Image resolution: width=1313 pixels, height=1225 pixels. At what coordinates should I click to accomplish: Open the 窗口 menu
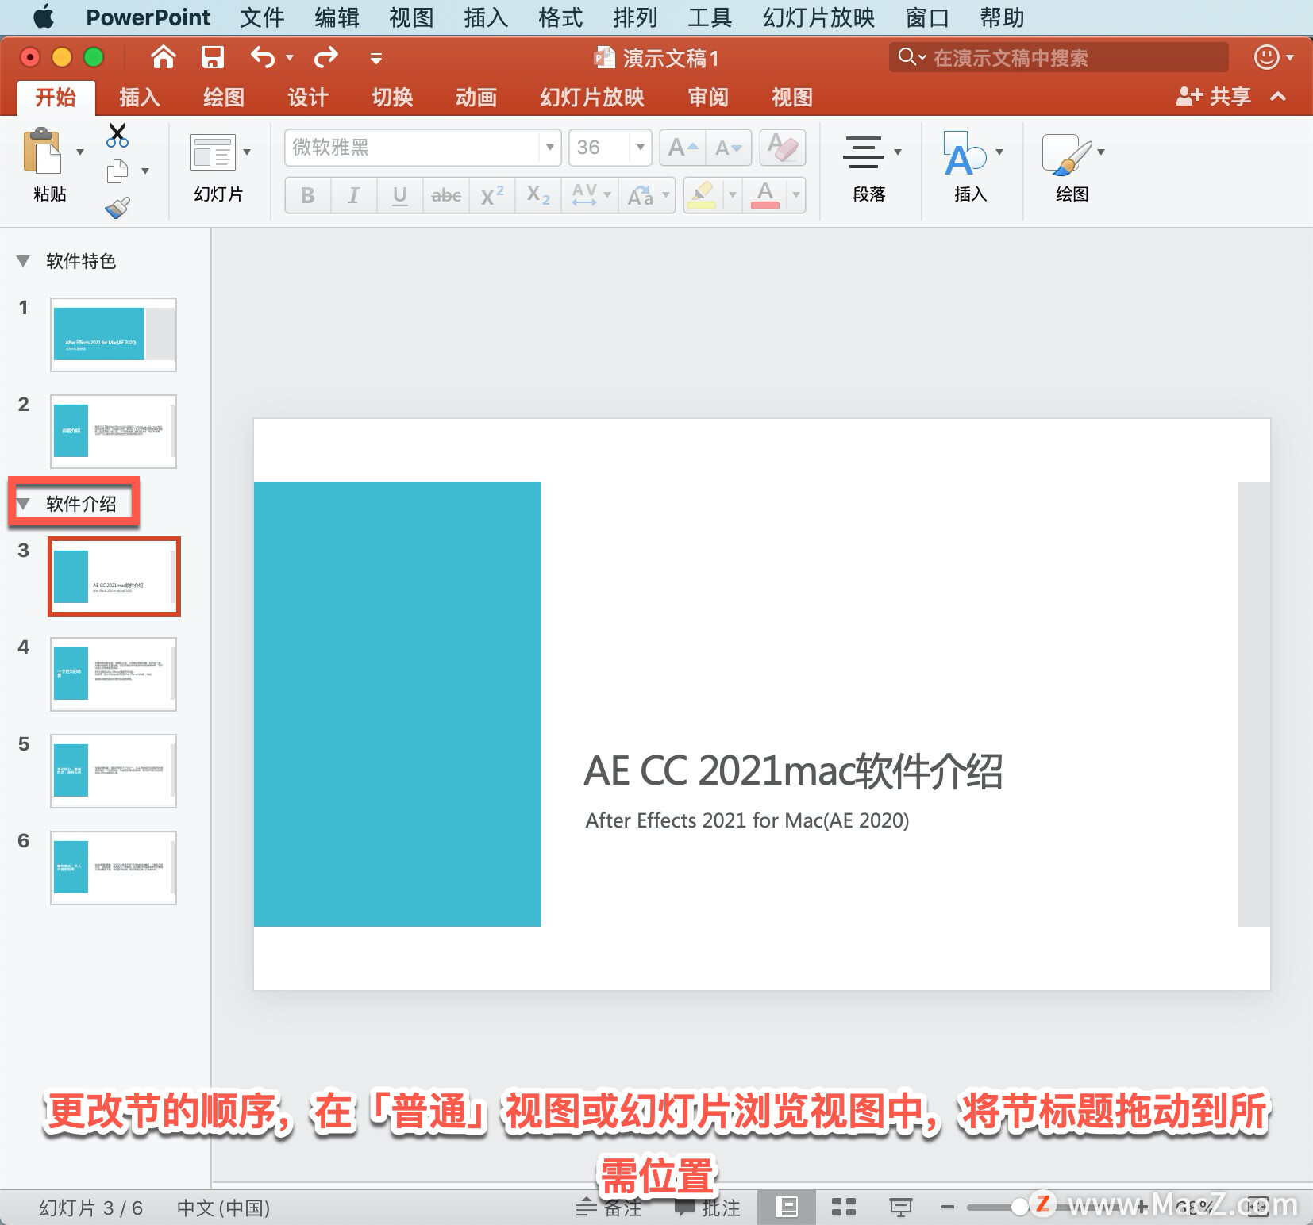927,17
